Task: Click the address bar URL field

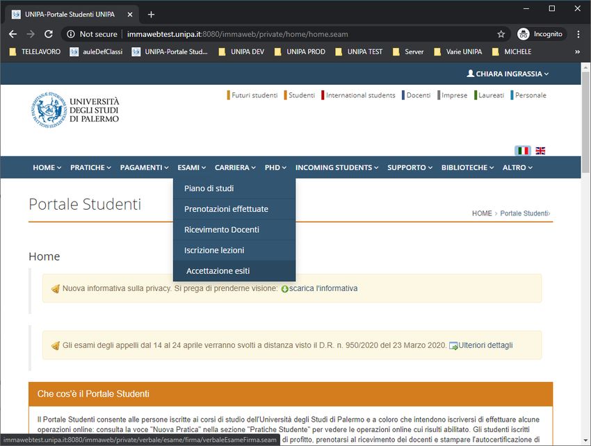Action: click(x=278, y=34)
